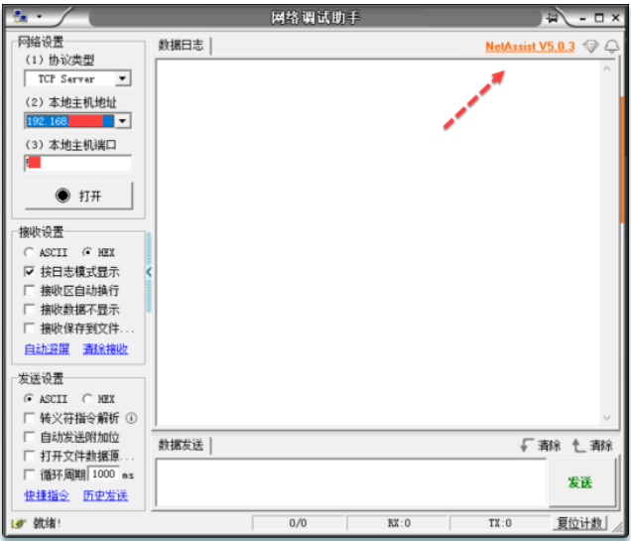The image size is (631, 541).
Task: Clear log with up-arrow 清除
Action: tap(592, 446)
